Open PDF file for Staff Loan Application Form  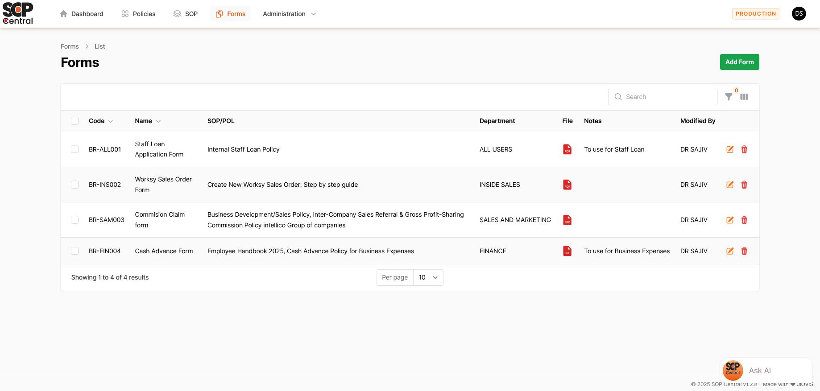567,149
